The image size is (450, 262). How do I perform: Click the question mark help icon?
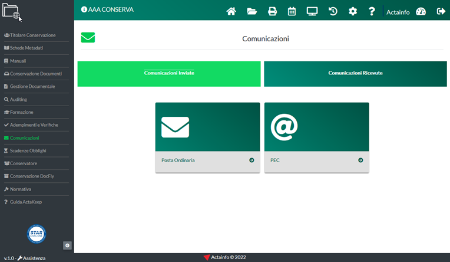click(372, 11)
